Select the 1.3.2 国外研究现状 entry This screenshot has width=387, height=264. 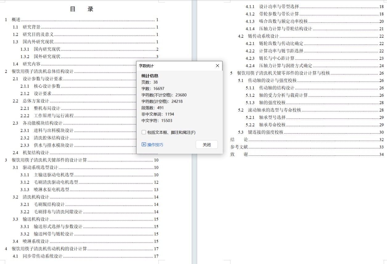[89, 57]
